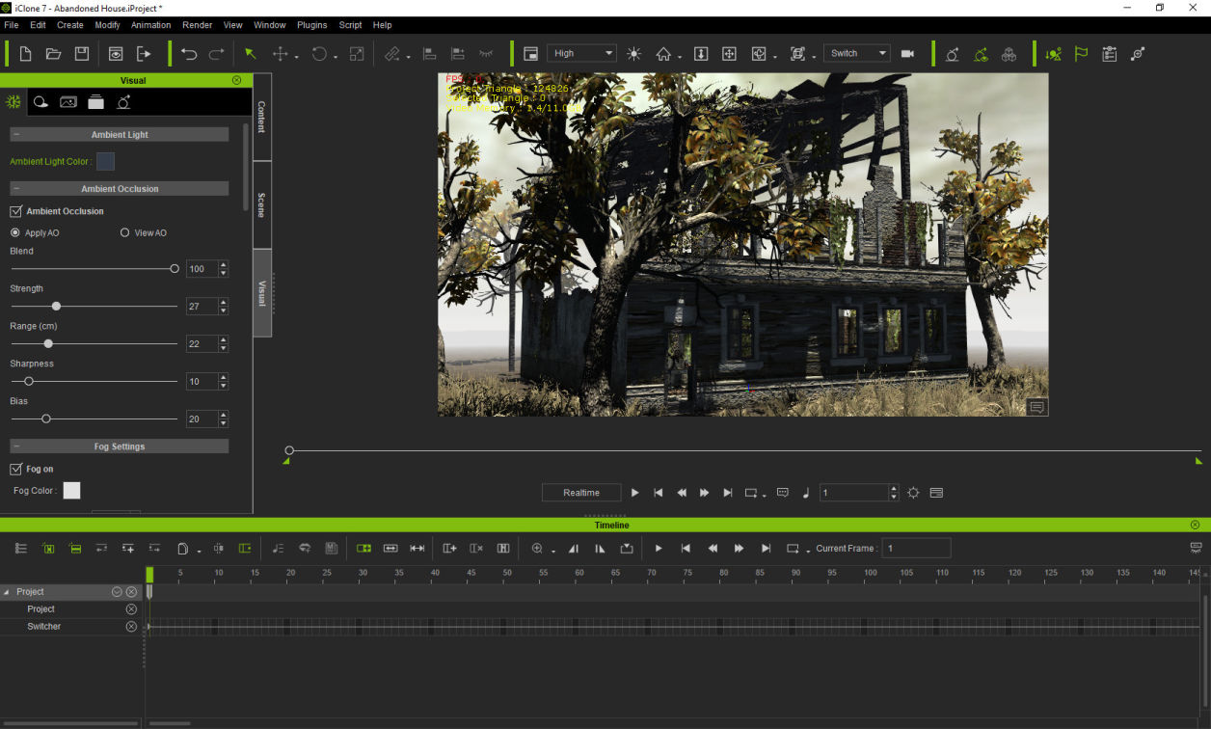The width and height of the screenshot is (1211, 729).
Task: Open the Create menu
Action: (70, 25)
